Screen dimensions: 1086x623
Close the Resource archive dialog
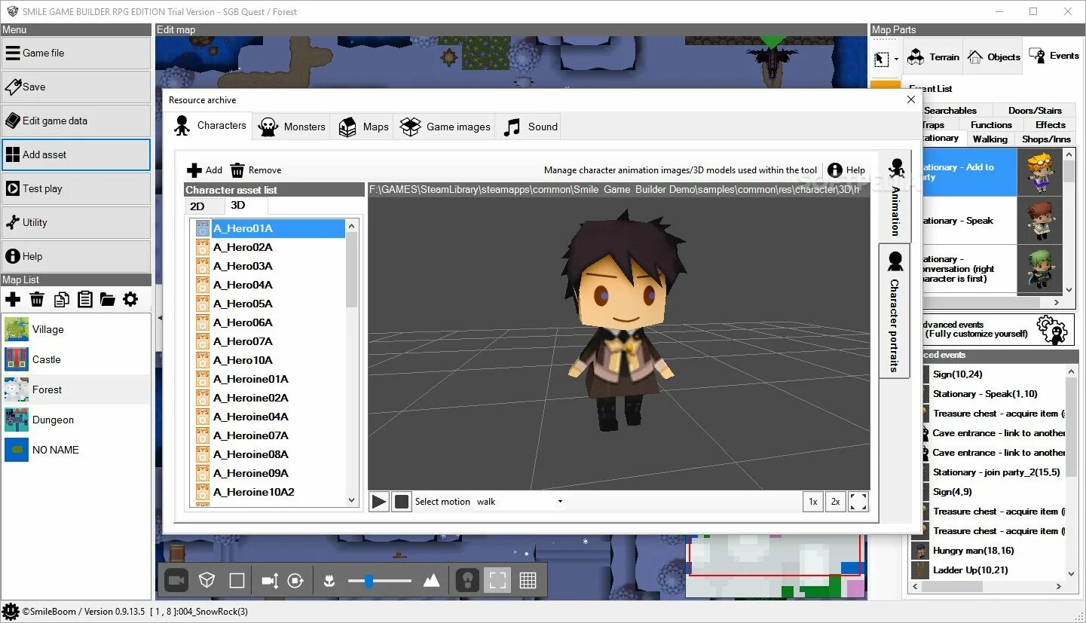pos(911,99)
